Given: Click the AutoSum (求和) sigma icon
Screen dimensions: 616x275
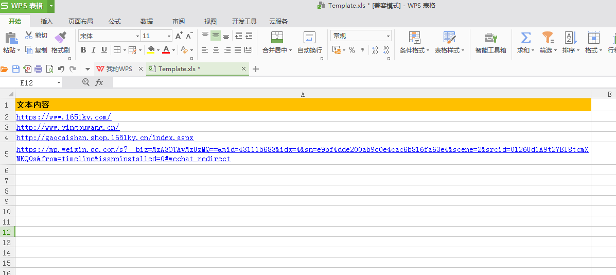Looking at the screenshot, I should [525, 38].
